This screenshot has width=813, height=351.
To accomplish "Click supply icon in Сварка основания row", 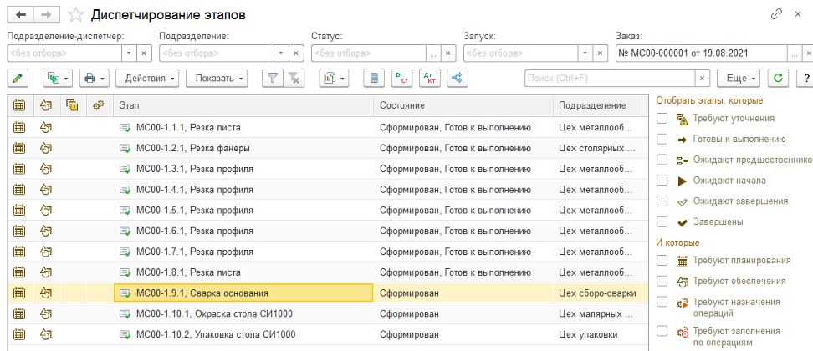I will (x=47, y=293).
